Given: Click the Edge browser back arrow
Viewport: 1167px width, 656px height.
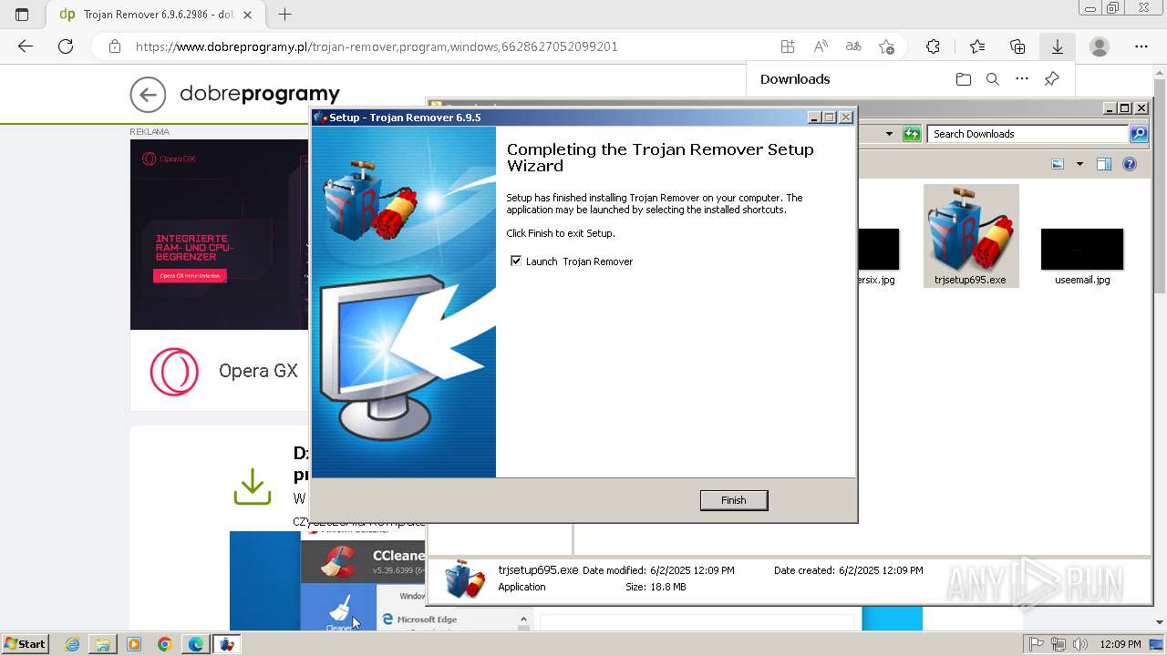Looking at the screenshot, I should coord(26,46).
